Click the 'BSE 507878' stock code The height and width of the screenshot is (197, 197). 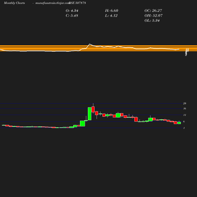tap(78, 3)
